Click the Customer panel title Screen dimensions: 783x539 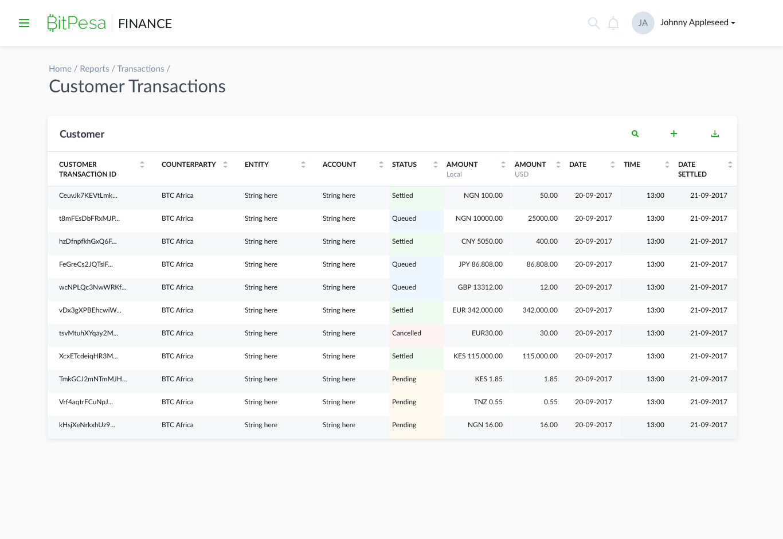(x=82, y=134)
